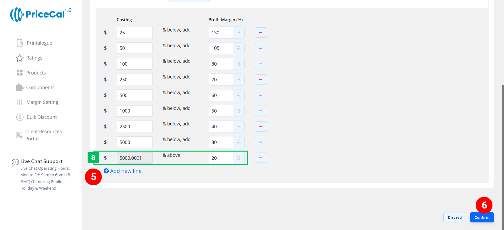Open the Margin Setting menu item
The image size is (504, 230).
tap(42, 102)
